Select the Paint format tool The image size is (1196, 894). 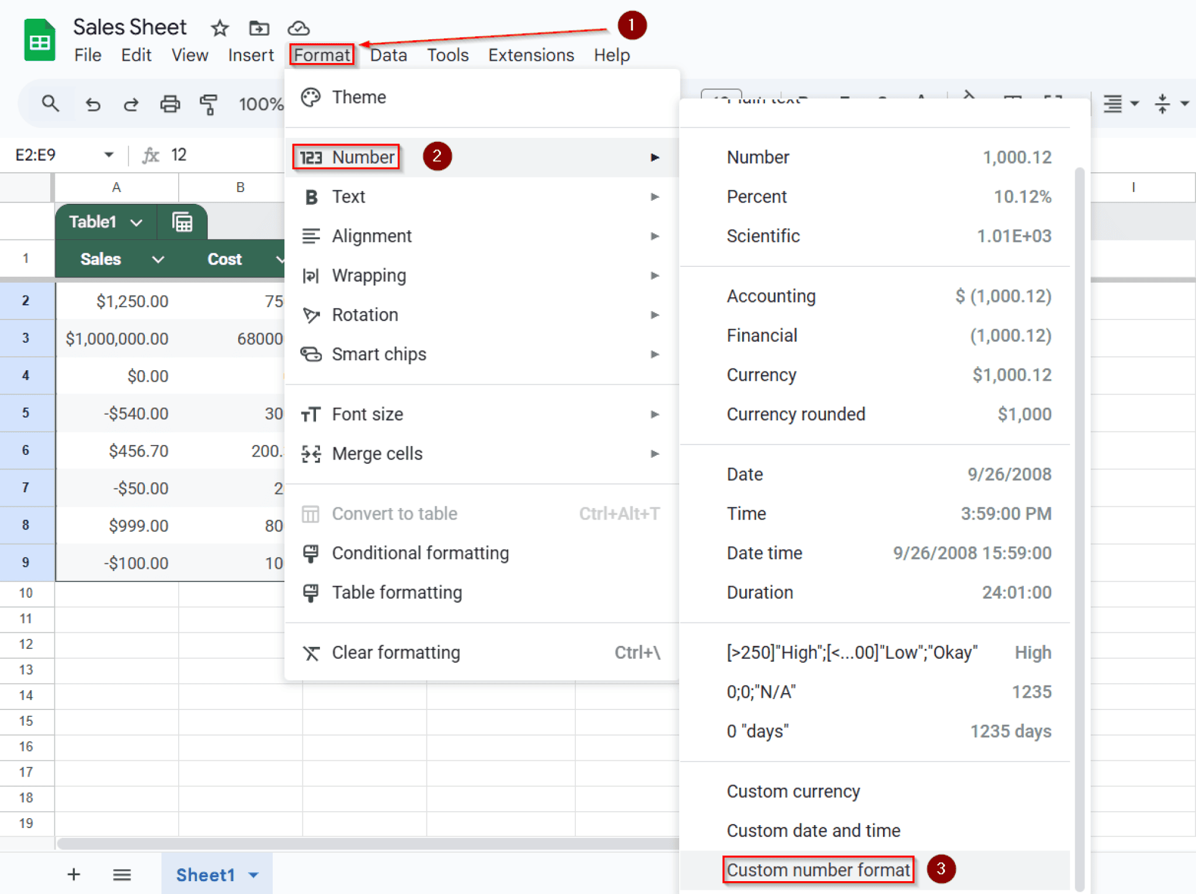(x=208, y=103)
